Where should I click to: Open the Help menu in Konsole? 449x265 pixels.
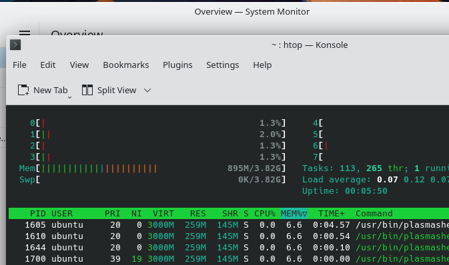(x=262, y=65)
